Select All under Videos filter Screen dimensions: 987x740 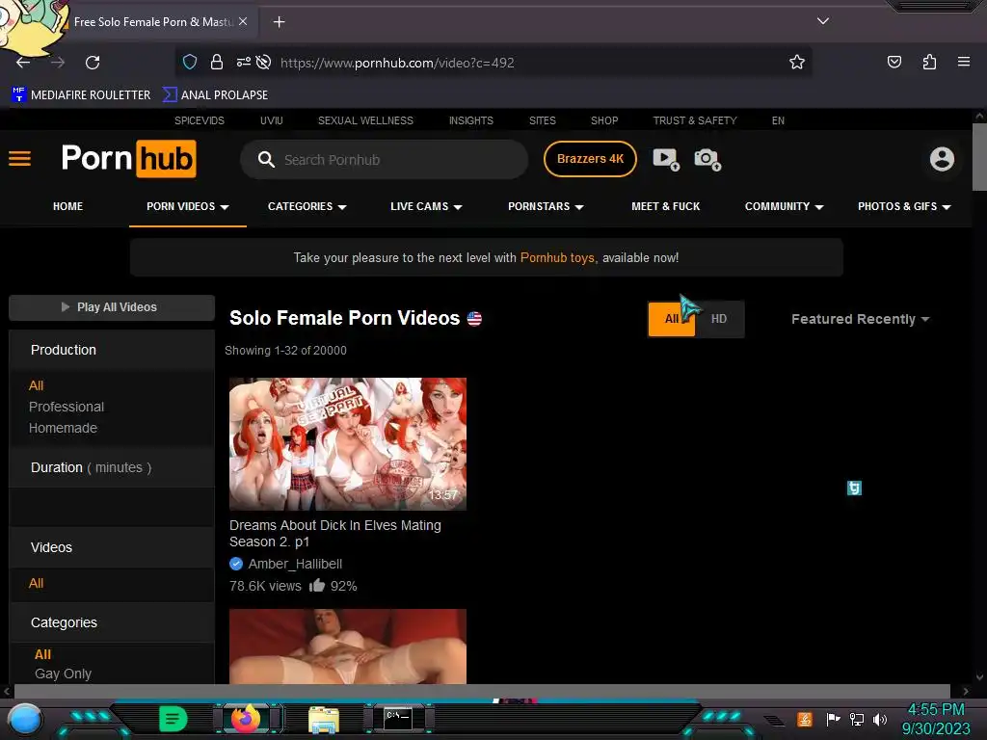pyautogui.click(x=36, y=583)
